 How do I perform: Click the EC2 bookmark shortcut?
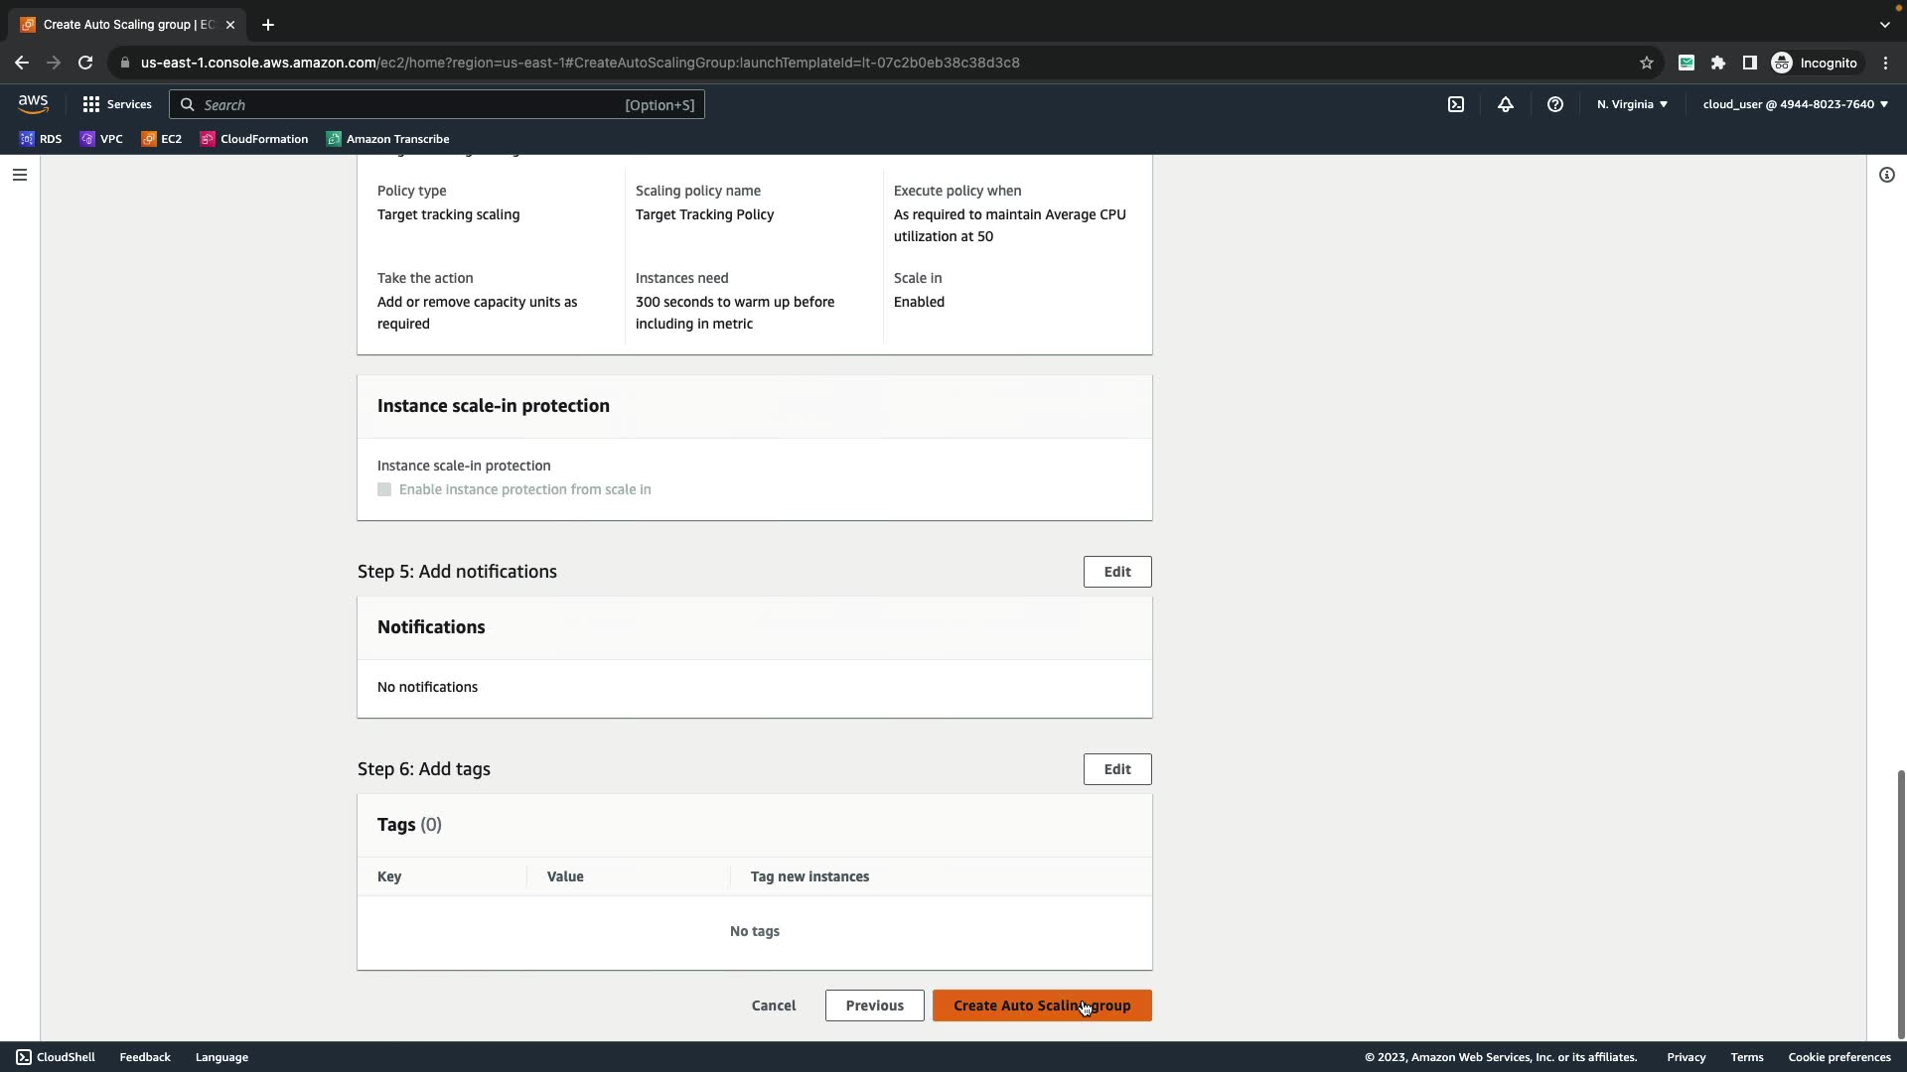click(161, 139)
